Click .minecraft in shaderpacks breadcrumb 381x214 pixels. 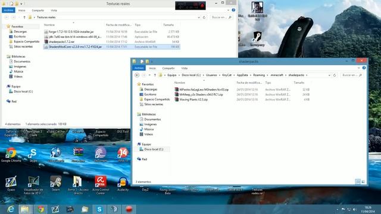click(x=277, y=75)
